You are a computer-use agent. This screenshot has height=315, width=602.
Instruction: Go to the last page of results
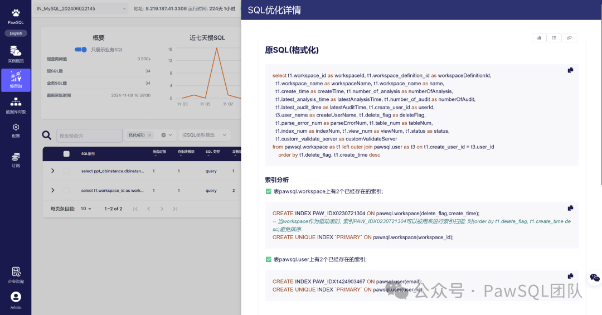[175, 209]
